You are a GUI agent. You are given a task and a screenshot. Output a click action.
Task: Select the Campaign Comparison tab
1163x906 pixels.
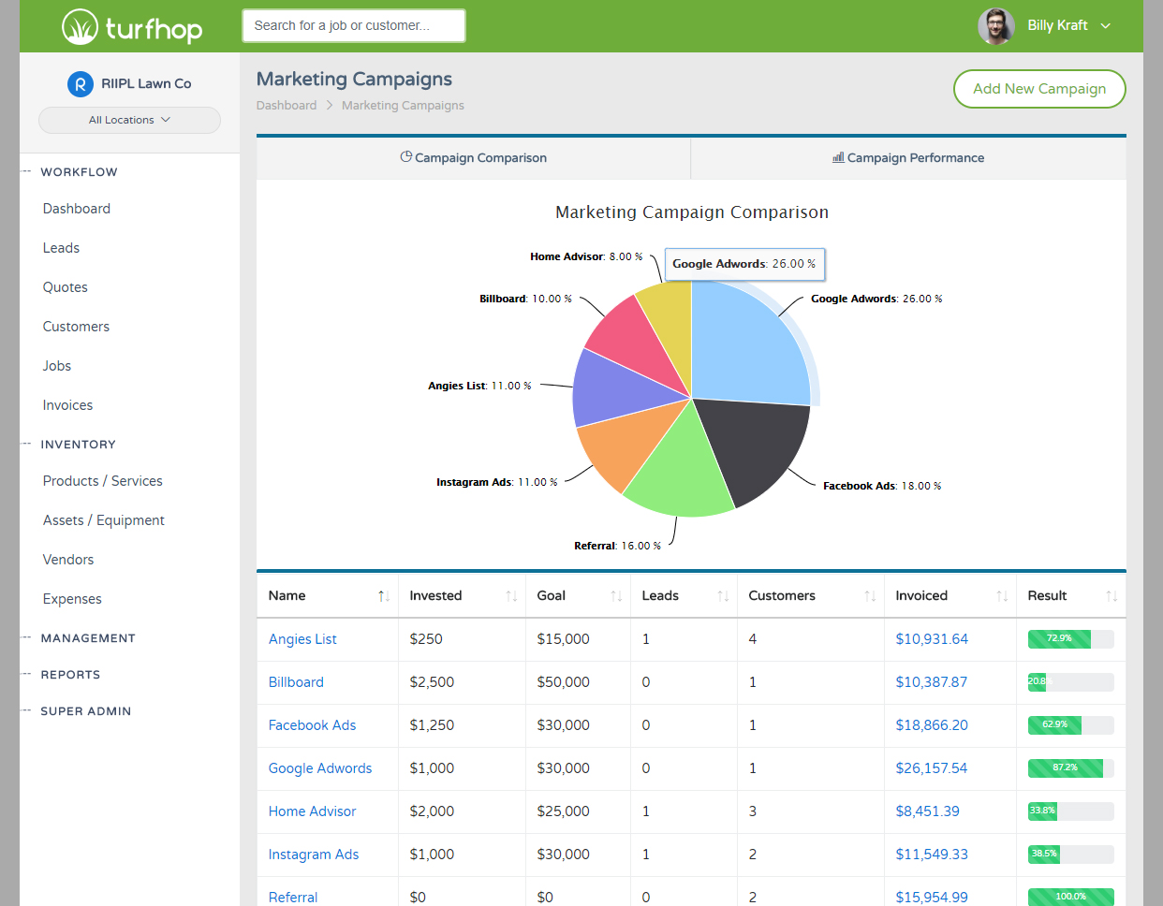pos(474,158)
